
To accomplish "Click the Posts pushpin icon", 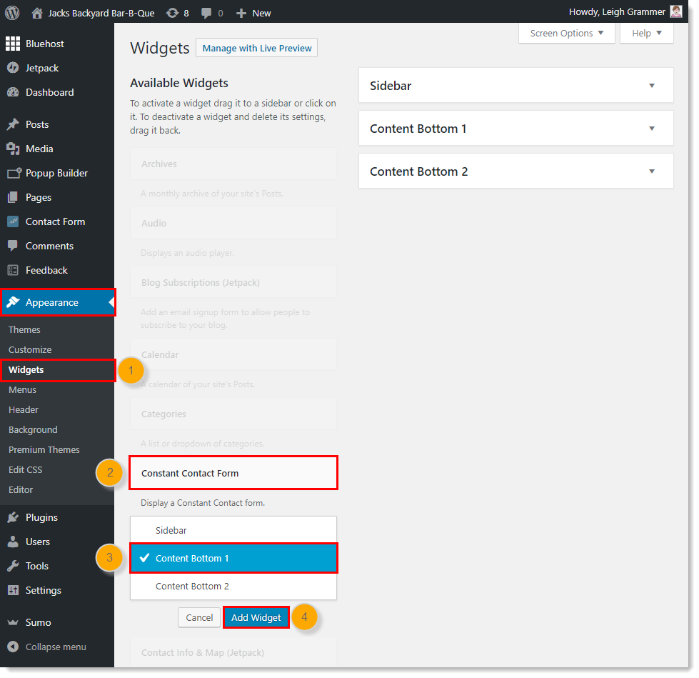I will 13,124.
